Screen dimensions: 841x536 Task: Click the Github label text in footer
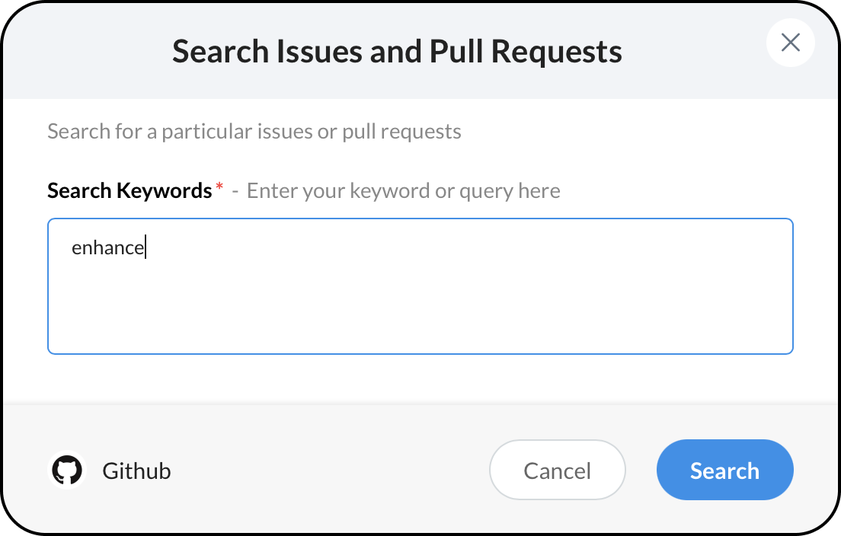pyautogui.click(x=136, y=471)
